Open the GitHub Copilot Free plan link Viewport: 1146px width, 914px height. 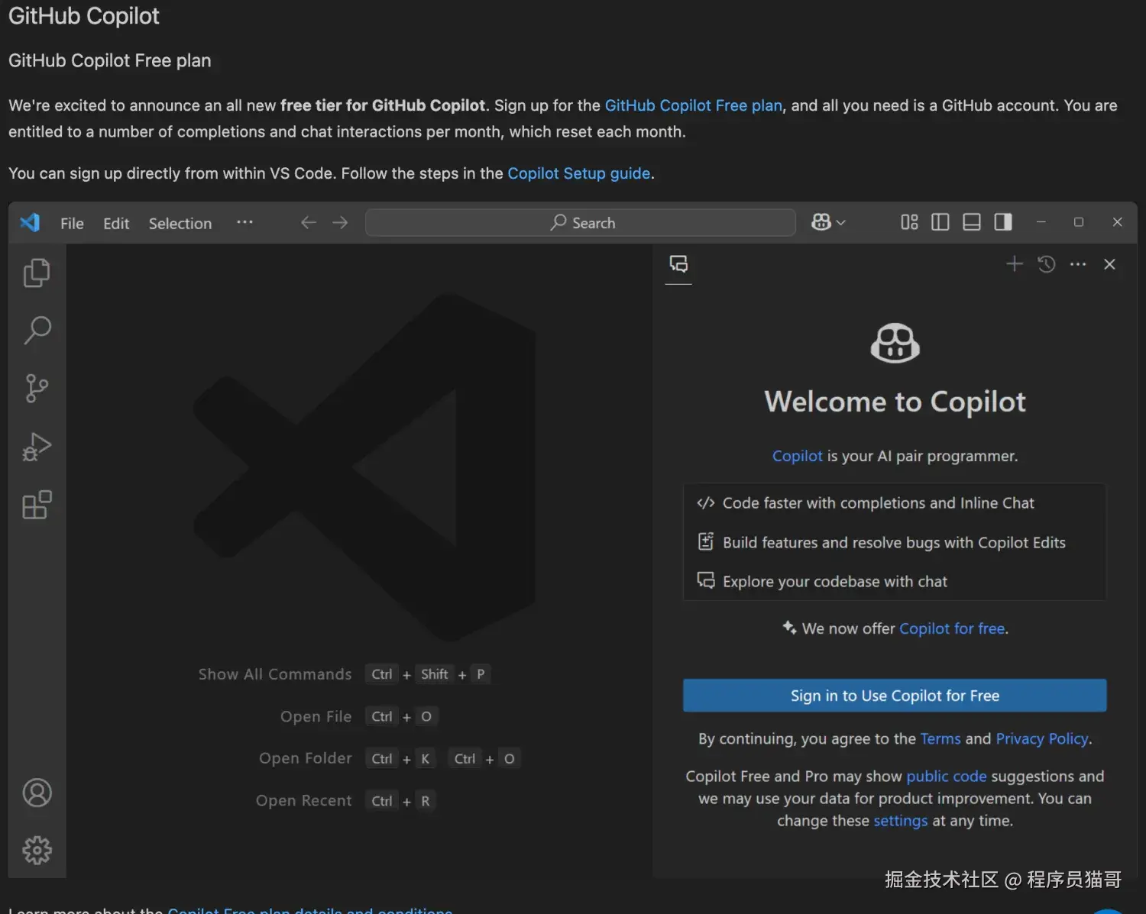(694, 105)
